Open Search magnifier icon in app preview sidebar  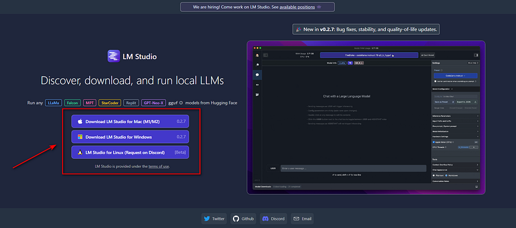(x=257, y=65)
